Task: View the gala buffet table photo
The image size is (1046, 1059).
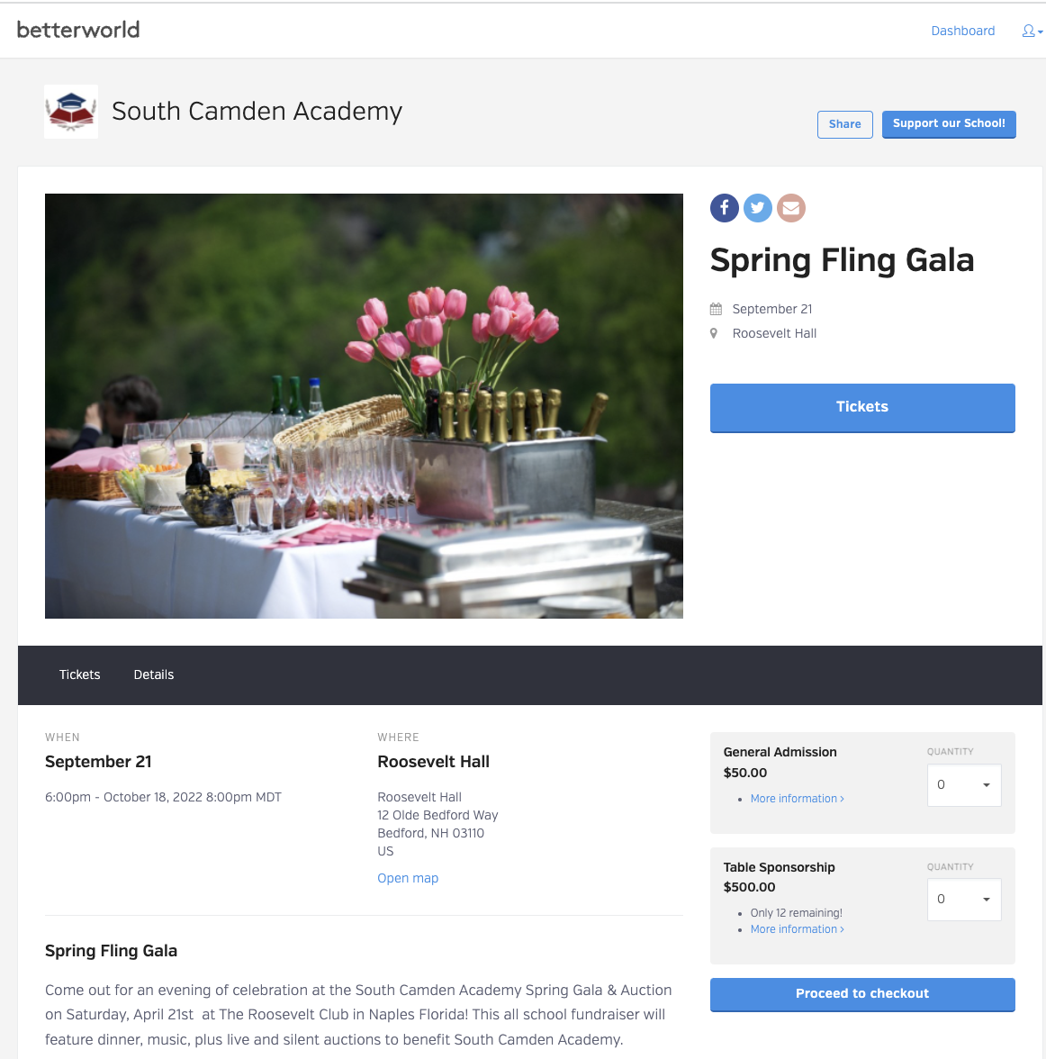Action: (364, 406)
